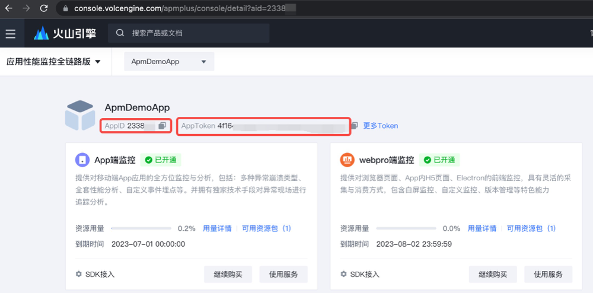Click 继续购买 in App端监控 card
The height and width of the screenshot is (293, 593).
point(228,274)
